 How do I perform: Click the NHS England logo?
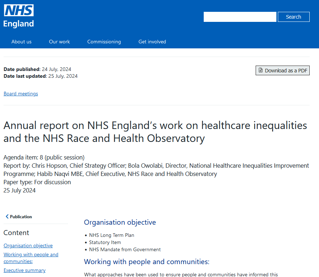(x=19, y=16)
